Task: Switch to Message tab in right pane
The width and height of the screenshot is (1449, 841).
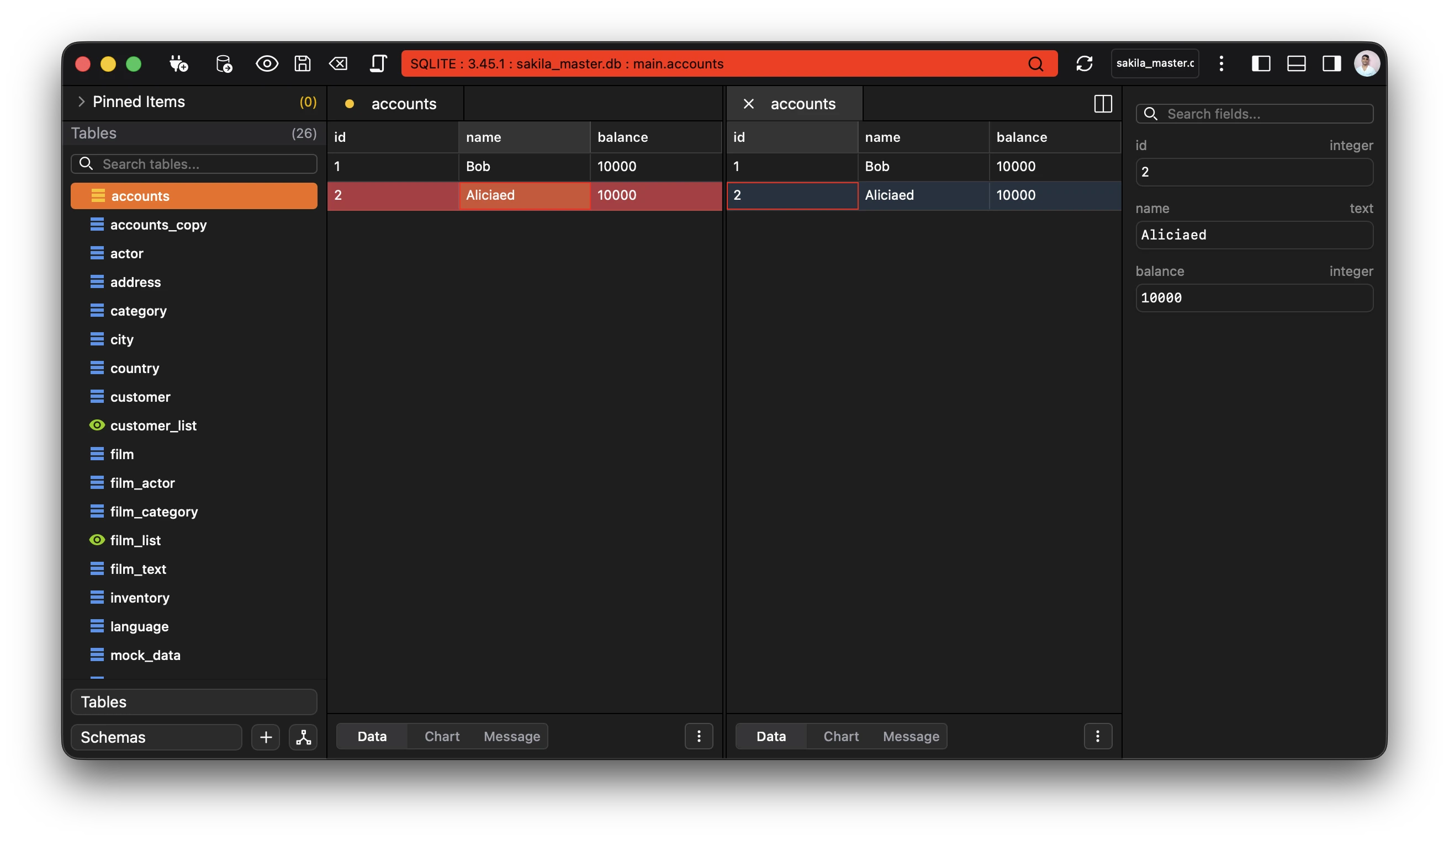Action: tap(911, 737)
